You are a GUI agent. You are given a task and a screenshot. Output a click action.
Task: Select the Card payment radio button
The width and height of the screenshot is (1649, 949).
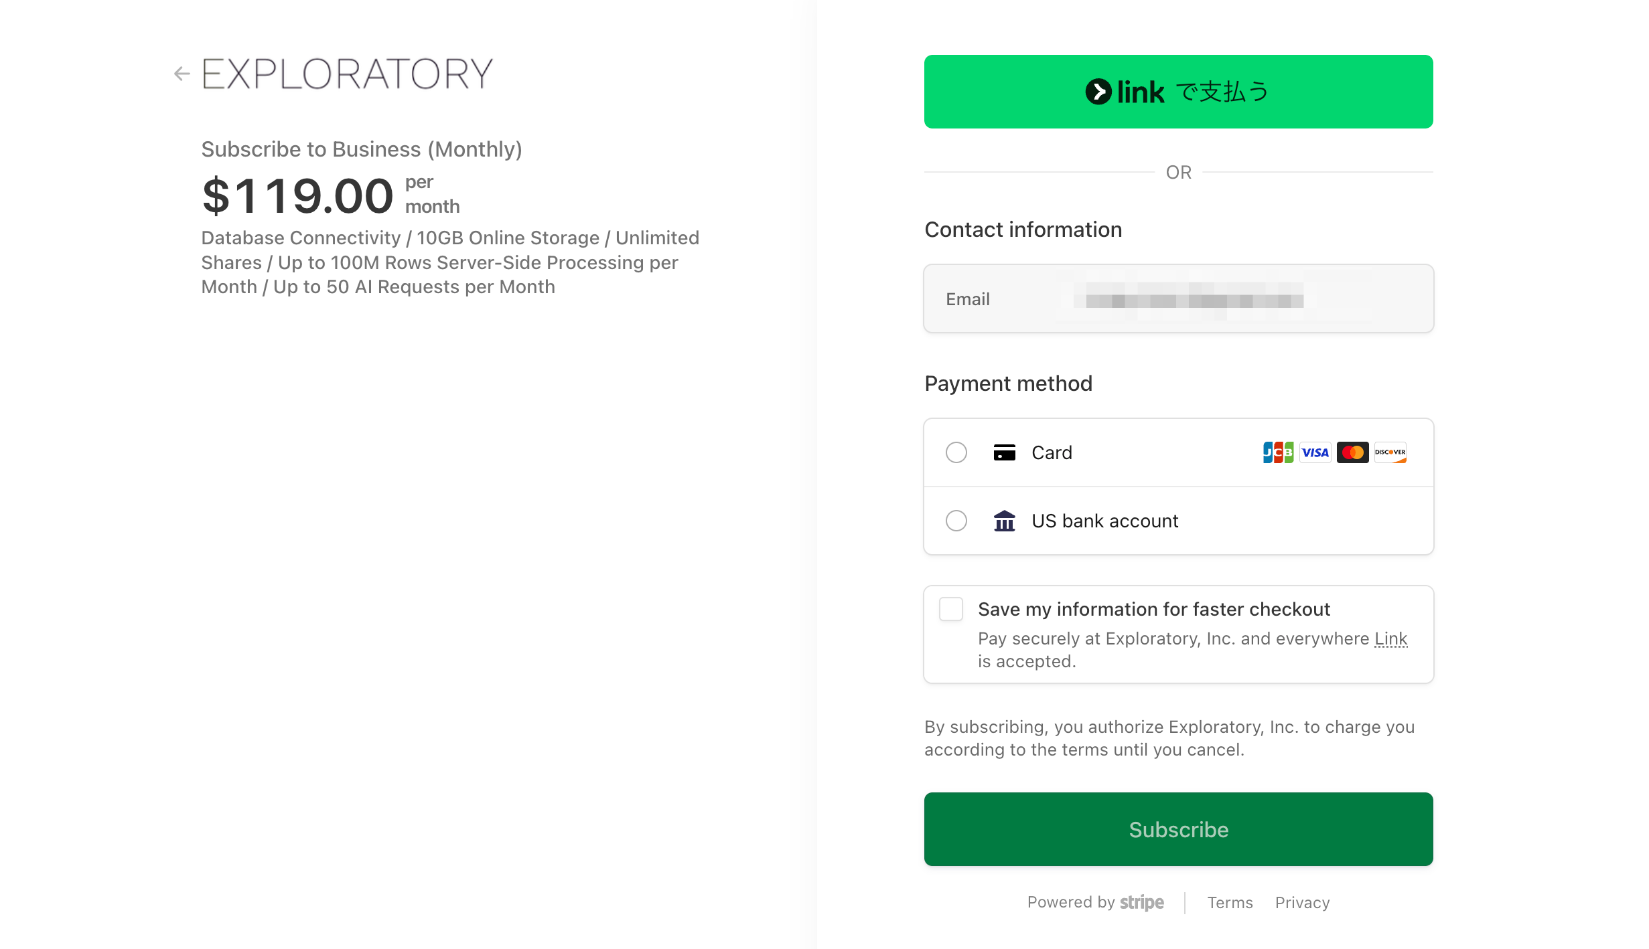(x=956, y=452)
